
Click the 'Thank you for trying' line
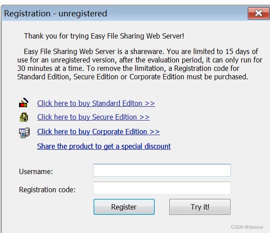click(x=104, y=36)
